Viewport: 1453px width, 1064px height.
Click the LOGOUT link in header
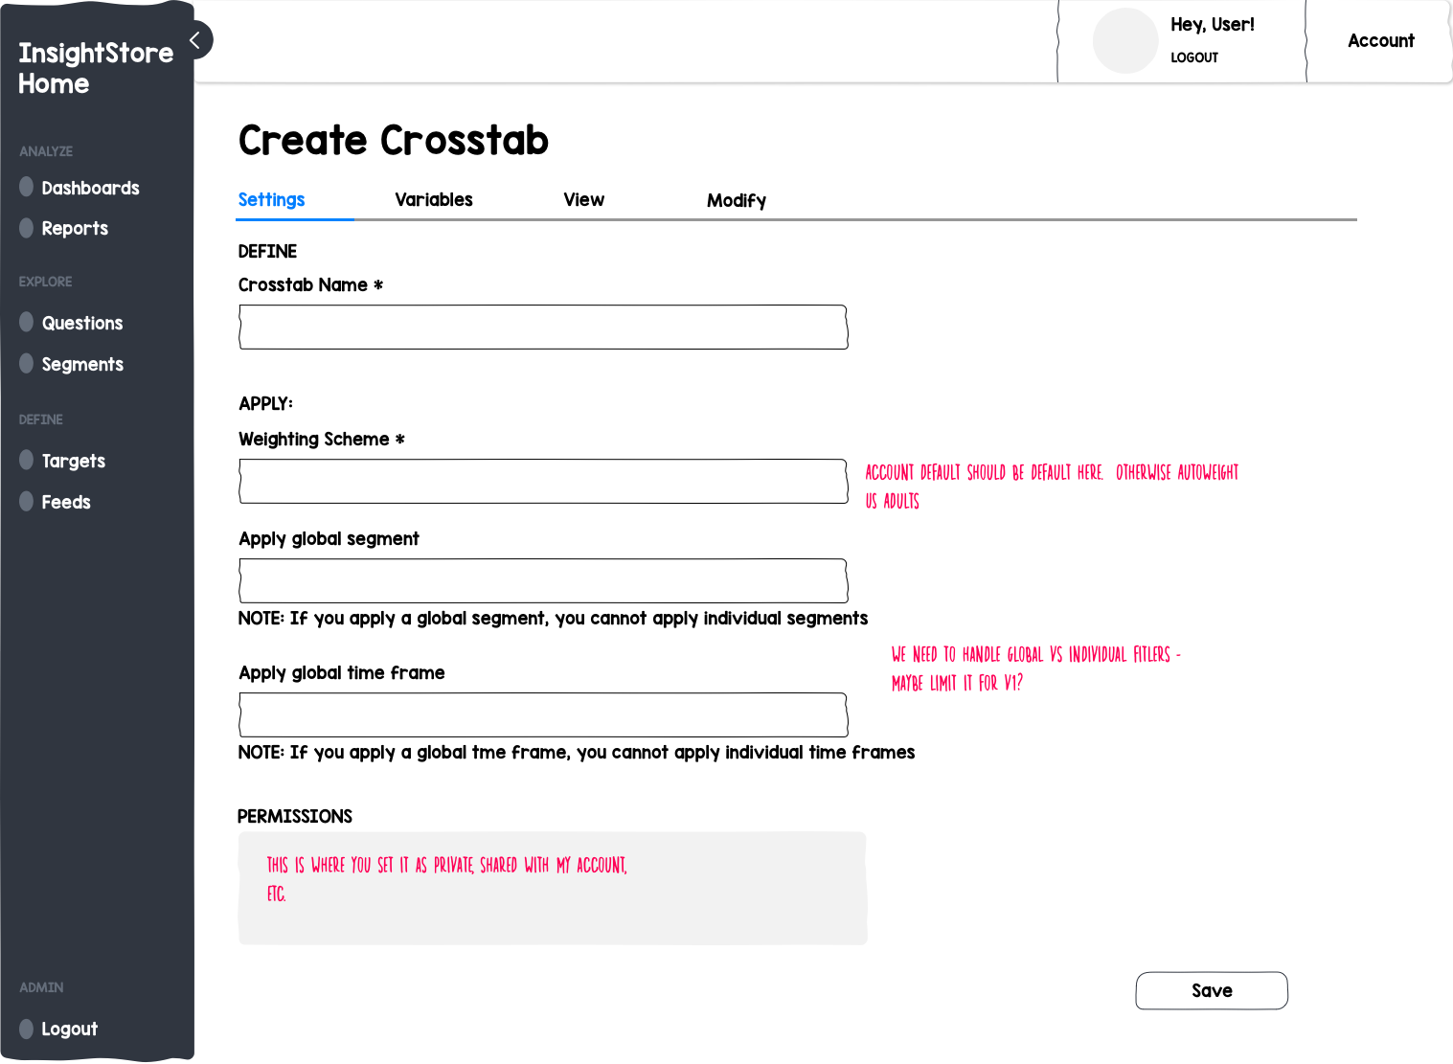(x=1194, y=57)
